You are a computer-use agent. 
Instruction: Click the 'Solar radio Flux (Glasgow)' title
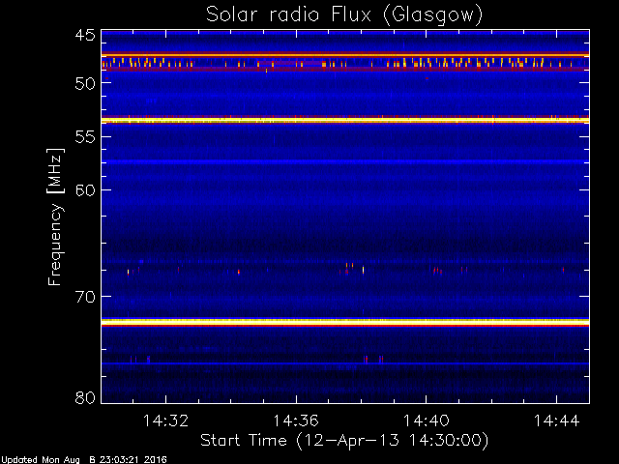(344, 15)
